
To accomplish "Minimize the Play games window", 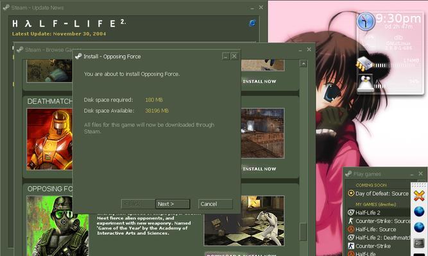I will click(412, 174).
